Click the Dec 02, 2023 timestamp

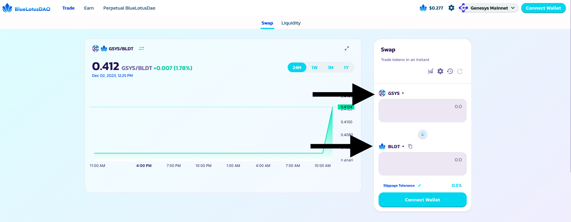112,76
